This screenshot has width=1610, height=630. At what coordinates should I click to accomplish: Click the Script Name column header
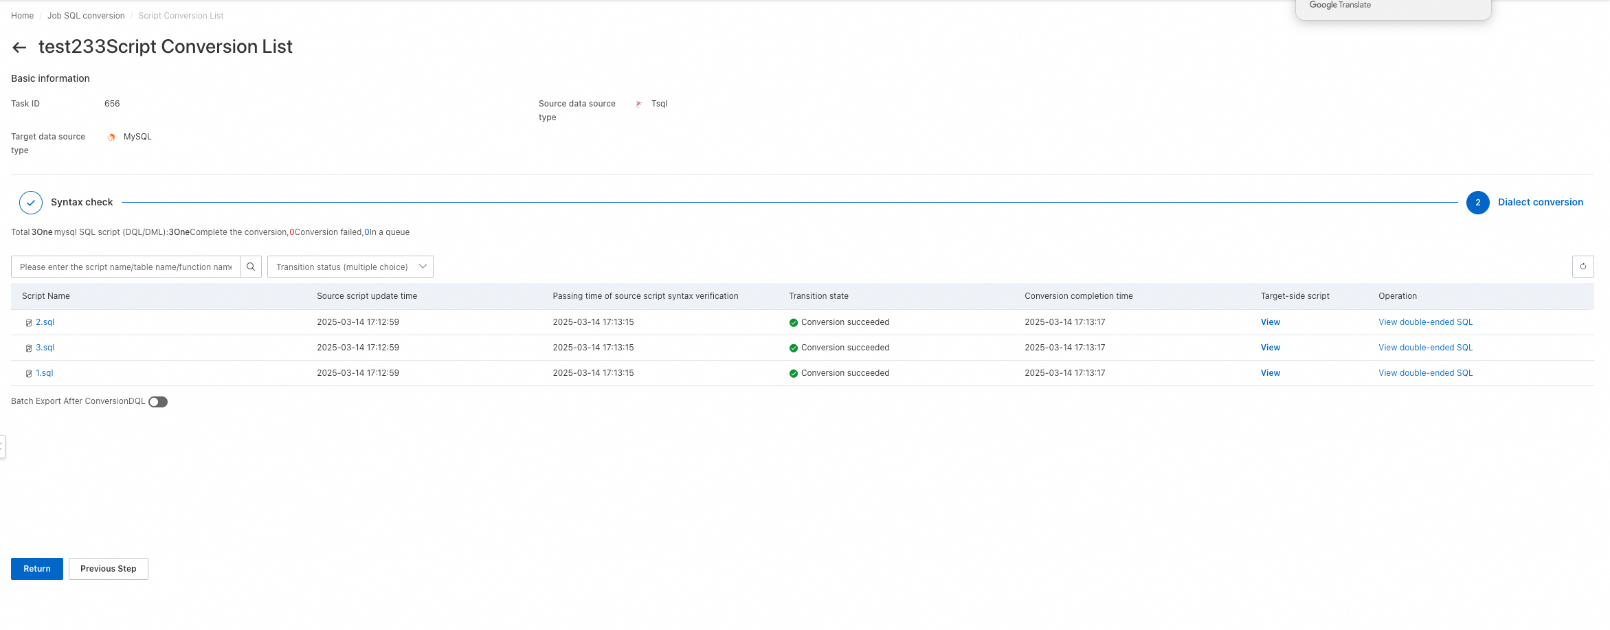(x=46, y=296)
